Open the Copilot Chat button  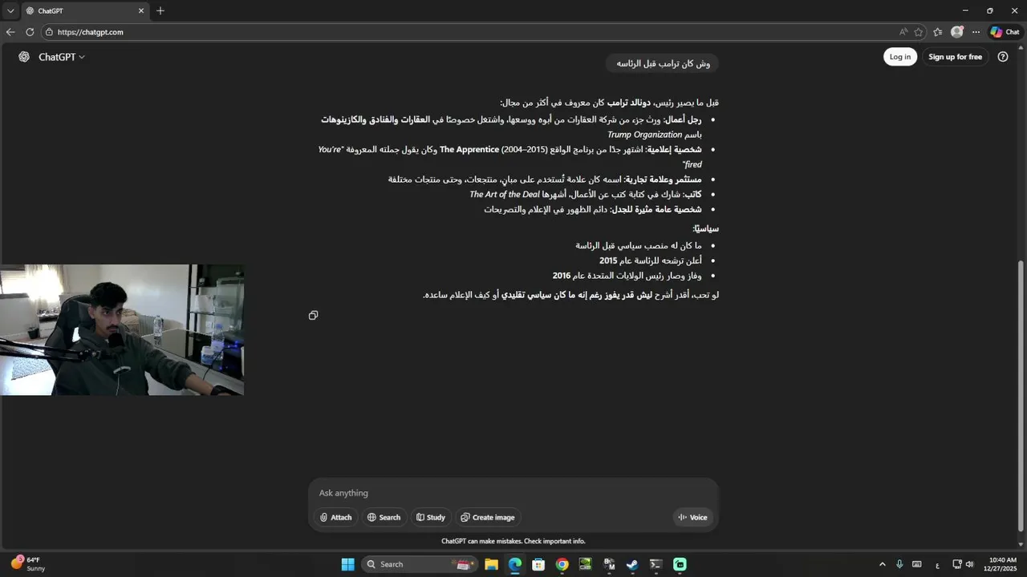point(1005,32)
